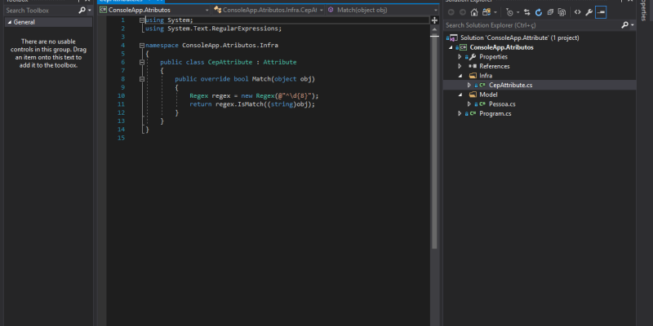Viewport: 653px width, 326px height.
Task: Click the Sync with Active Document icon
Action: coord(527,12)
